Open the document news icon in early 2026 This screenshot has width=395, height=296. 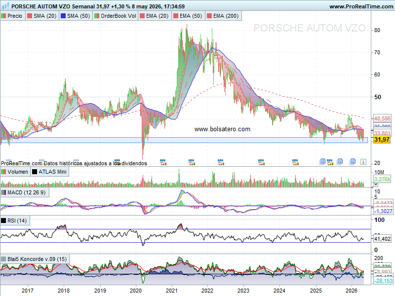(x=353, y=161)
